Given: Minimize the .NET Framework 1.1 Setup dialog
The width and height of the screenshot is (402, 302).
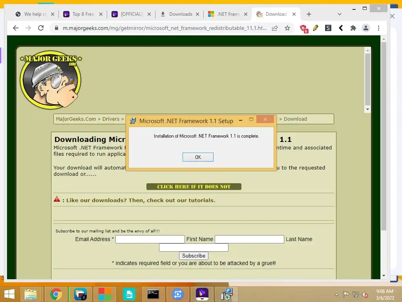Looking at the screenshot, I should [x=241, y=120].
